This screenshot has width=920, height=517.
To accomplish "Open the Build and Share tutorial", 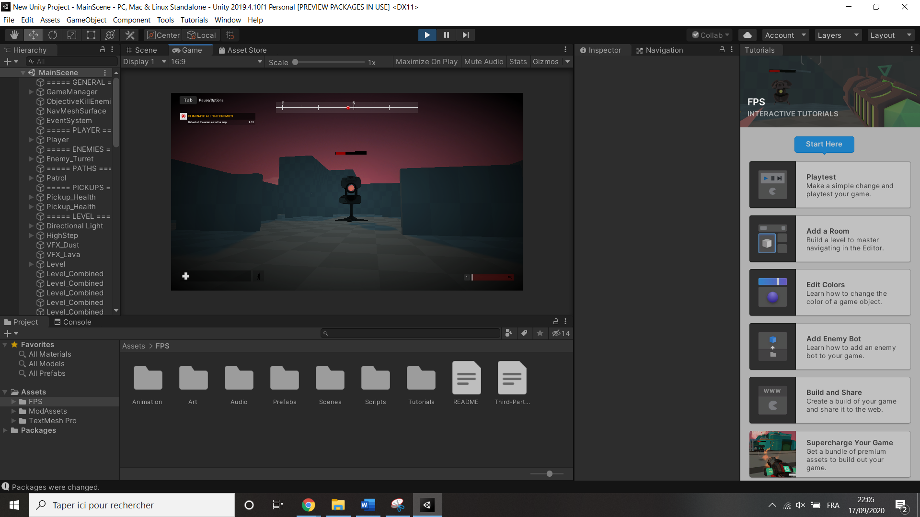I will (x=830, y=400).
